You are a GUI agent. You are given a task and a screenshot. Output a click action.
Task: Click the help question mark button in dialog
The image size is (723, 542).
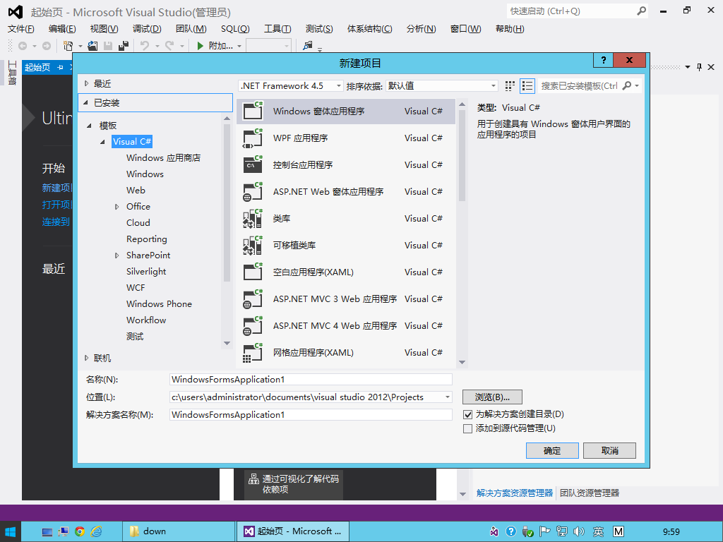[x=603, y=61]
